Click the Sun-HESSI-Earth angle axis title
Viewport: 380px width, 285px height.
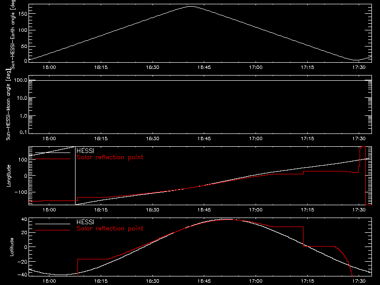(x=13, y=34)
